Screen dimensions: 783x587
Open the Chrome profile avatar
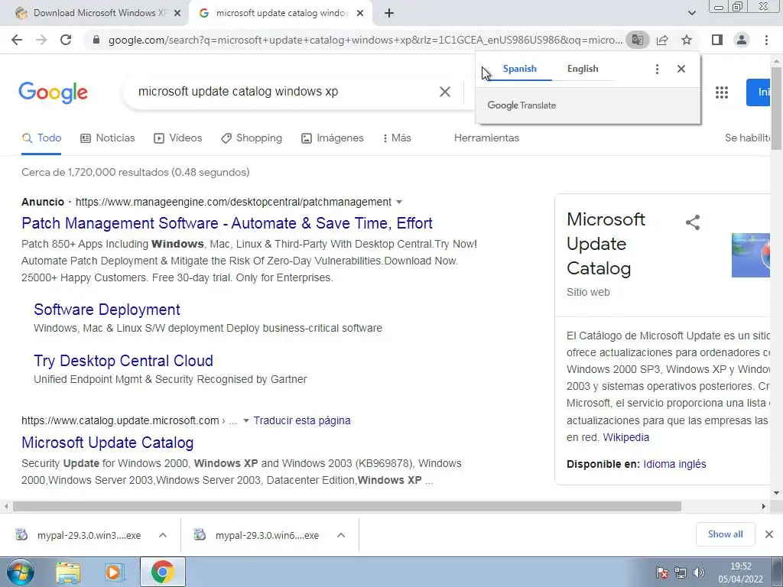[742, 40]
